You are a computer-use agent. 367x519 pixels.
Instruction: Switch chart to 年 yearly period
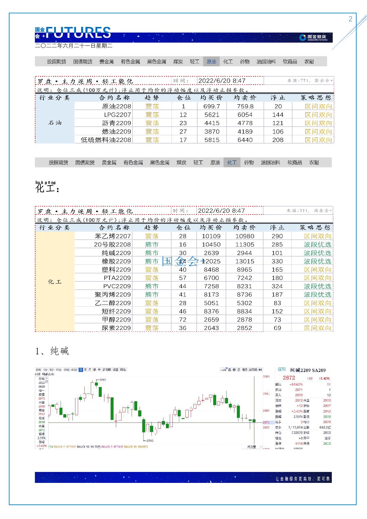tap(99, 370)
